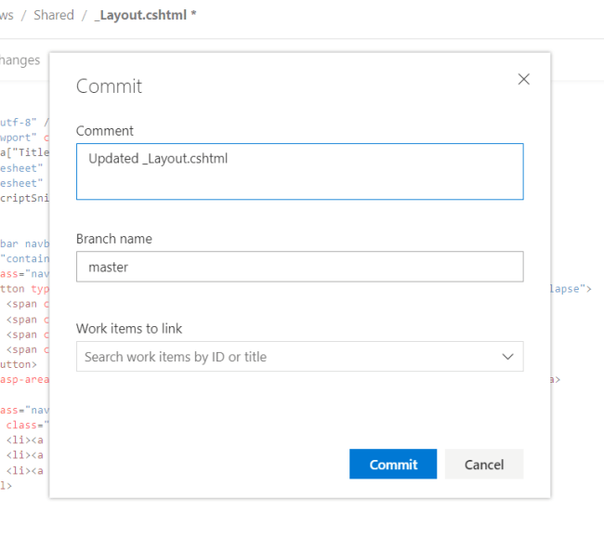Click the code ending with lapse"> at right
Screen dimensions: 604x538
pos(566,289)
